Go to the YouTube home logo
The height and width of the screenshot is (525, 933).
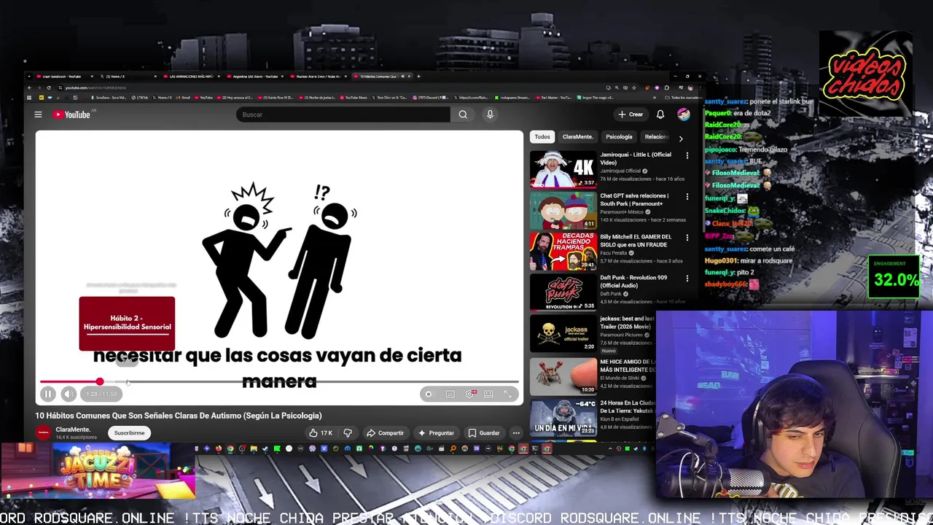[71, 114]
